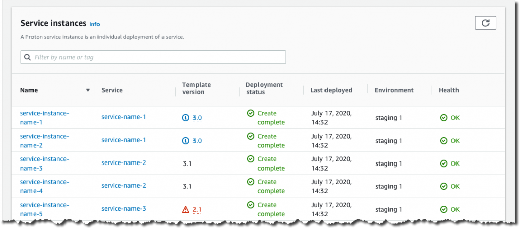Open service-instance-name-4 link

pyautogui.click(x=44, y=186)
